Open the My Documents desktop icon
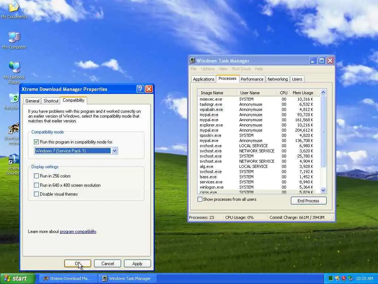The image size is (378, 284). [14, 10]
